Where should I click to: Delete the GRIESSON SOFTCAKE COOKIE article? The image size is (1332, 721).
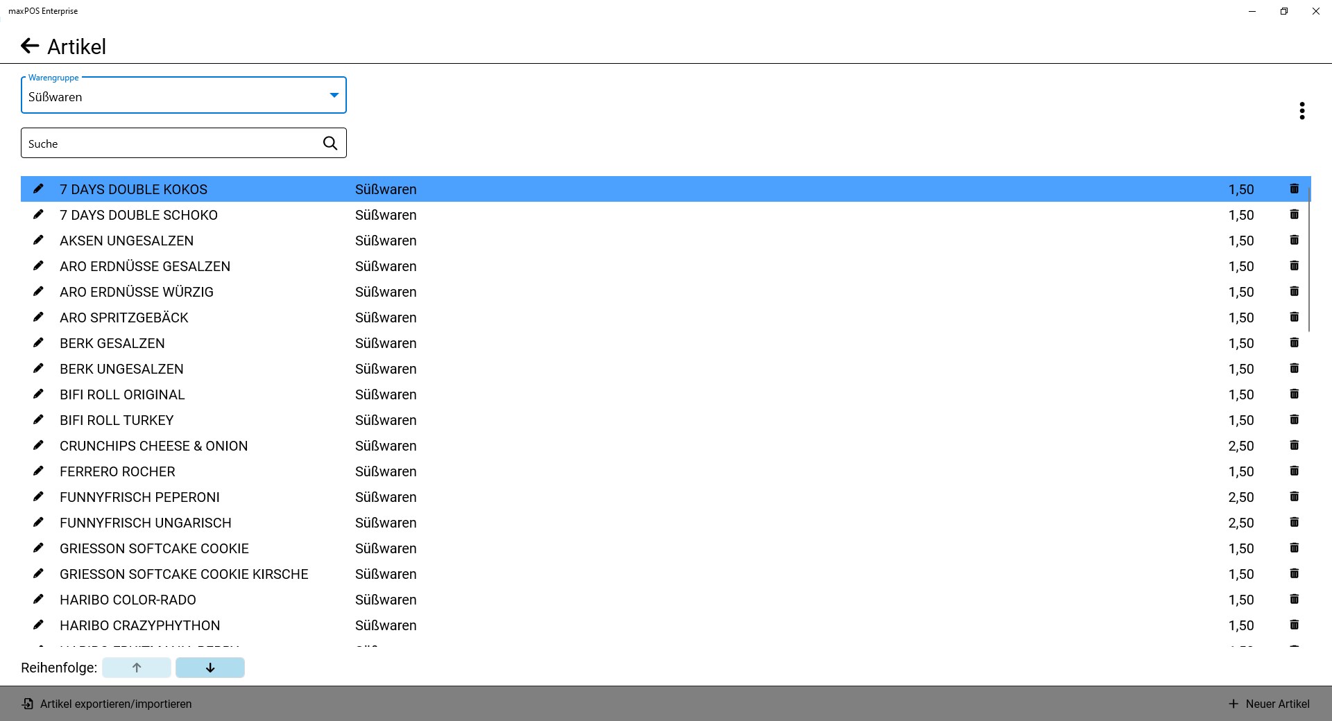pos(1294,548)
